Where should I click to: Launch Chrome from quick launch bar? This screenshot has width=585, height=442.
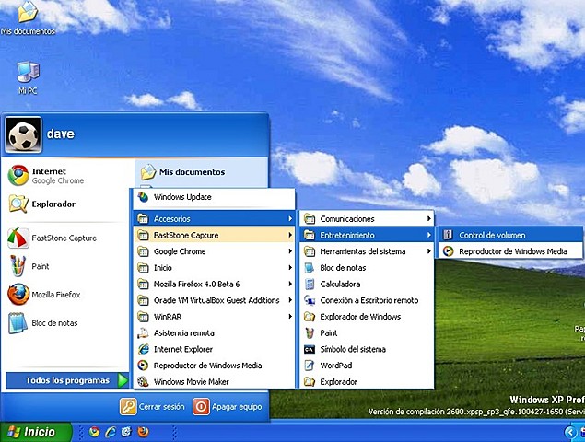coord(94,432)
